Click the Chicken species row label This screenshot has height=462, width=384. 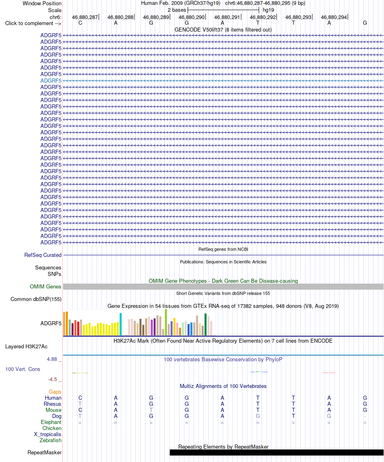[52, 428]
